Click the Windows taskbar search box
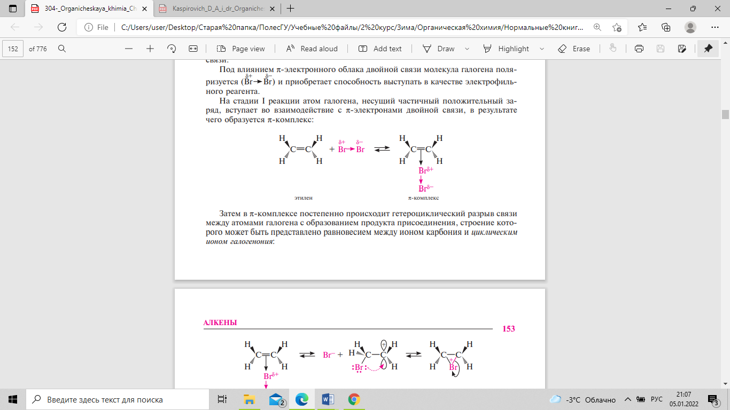730x410 pixels. 117,399
